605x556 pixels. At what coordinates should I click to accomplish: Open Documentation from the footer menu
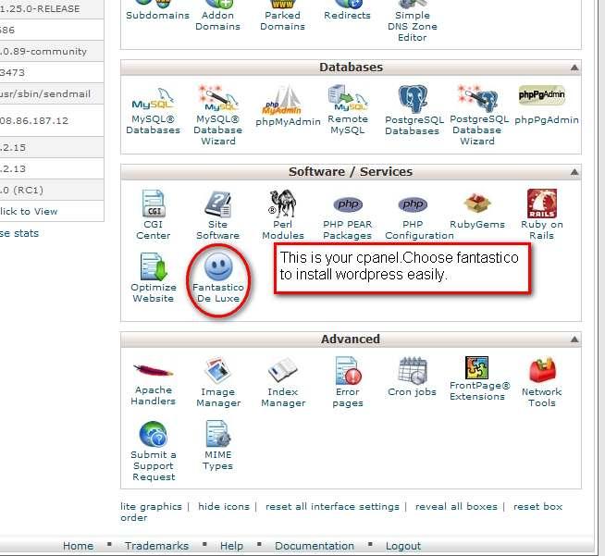[314, 546]
